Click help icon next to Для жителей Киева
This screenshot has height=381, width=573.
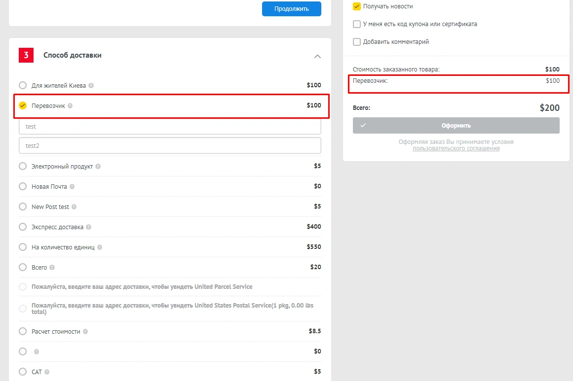pos(91,86)
